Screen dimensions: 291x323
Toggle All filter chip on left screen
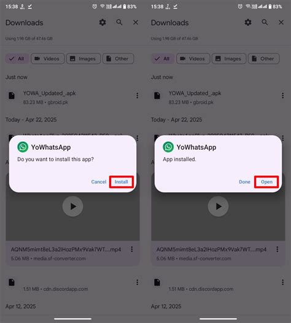pos(17,59)
